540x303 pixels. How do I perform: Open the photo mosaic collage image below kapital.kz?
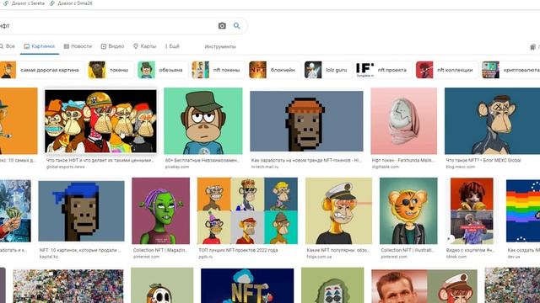pos(67,286)
